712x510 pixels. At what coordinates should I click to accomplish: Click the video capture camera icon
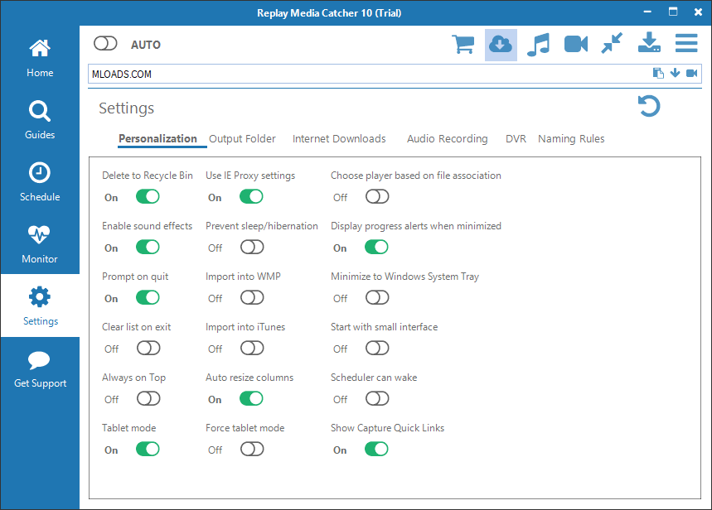(574, 42)
